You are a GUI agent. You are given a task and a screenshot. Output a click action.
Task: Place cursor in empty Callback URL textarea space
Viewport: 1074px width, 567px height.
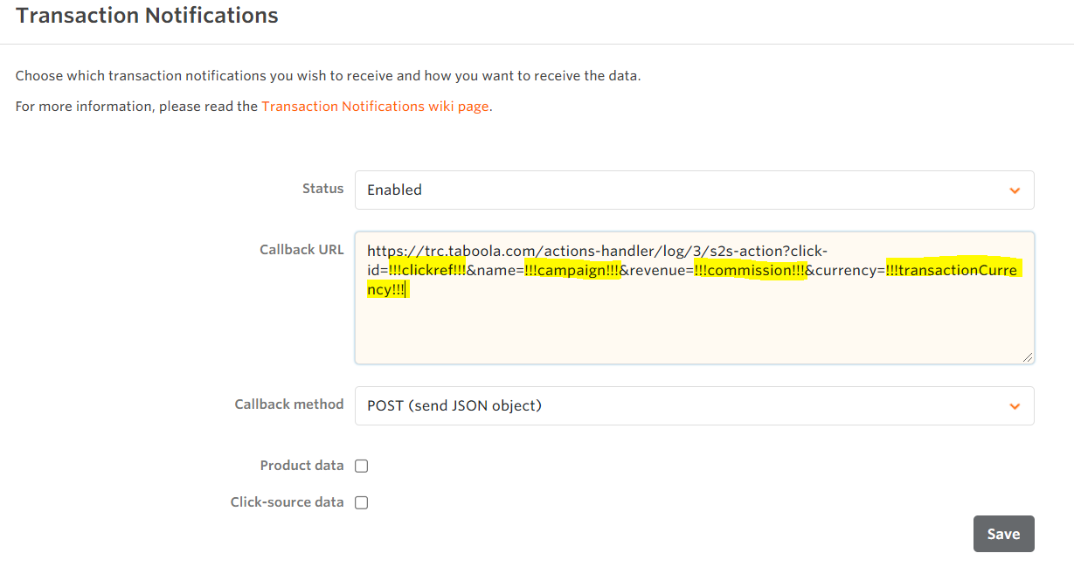click(690, 328)
